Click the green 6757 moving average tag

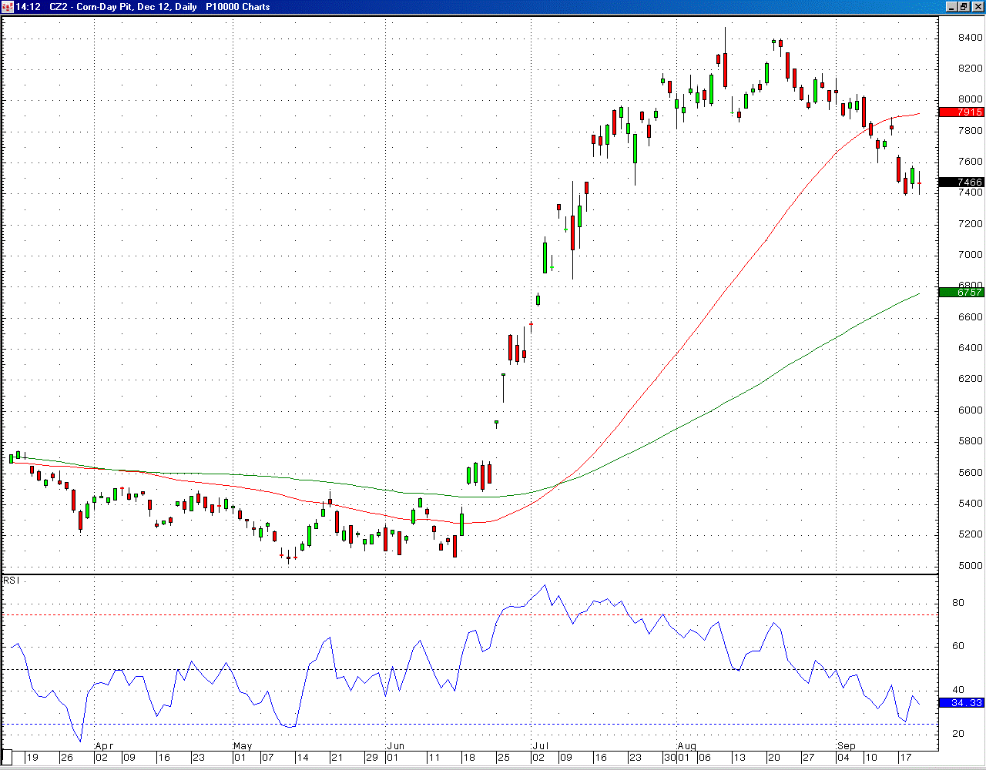(x=961, y=292)
